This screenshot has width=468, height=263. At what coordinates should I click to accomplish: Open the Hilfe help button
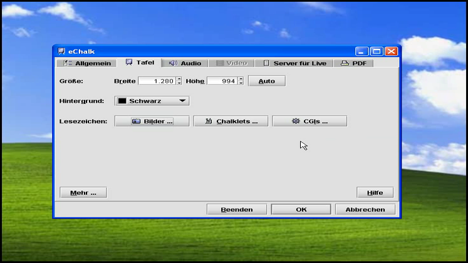[x=375, y=193]
